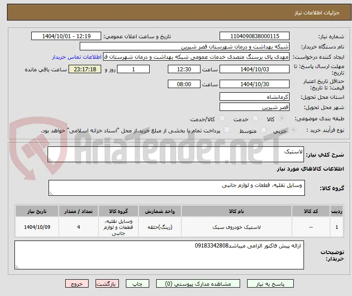The image size is (352, 296).
Task: Click the ردیف column header
Action: [337, 211]
